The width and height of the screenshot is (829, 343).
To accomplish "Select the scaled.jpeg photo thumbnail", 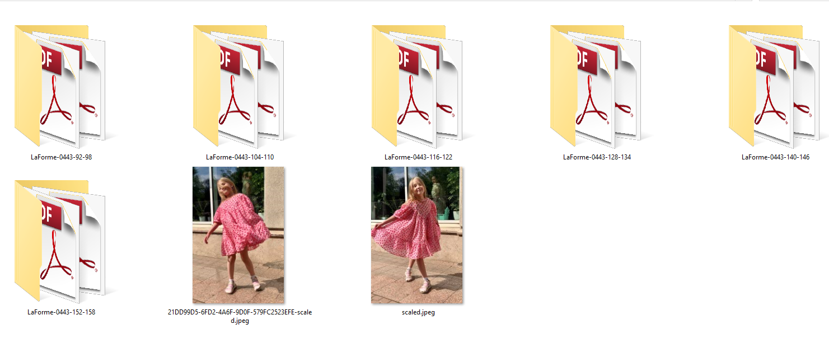I will (417, 235).
